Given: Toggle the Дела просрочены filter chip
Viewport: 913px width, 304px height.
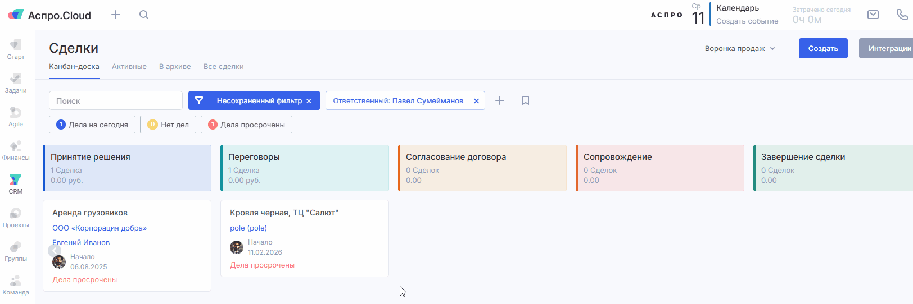Looking at the screenshot, I should [246, 125].
